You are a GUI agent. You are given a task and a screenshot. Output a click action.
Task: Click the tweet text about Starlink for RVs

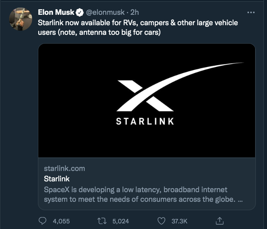coord(138,27)
